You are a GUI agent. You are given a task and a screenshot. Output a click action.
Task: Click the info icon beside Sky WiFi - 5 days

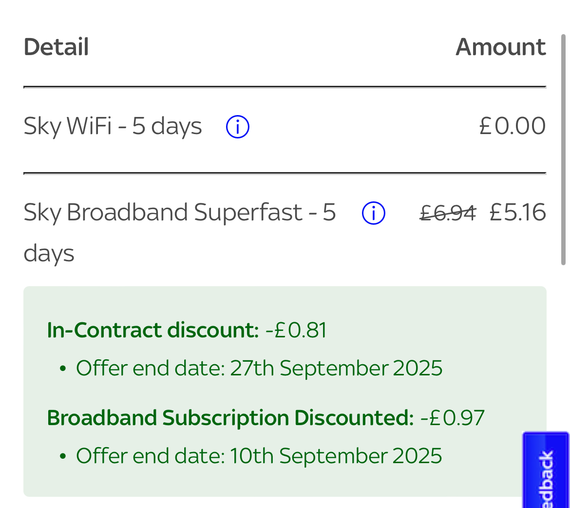(237, 126)
